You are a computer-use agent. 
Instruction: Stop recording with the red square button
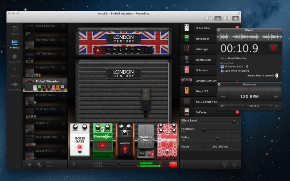(274, 48)
